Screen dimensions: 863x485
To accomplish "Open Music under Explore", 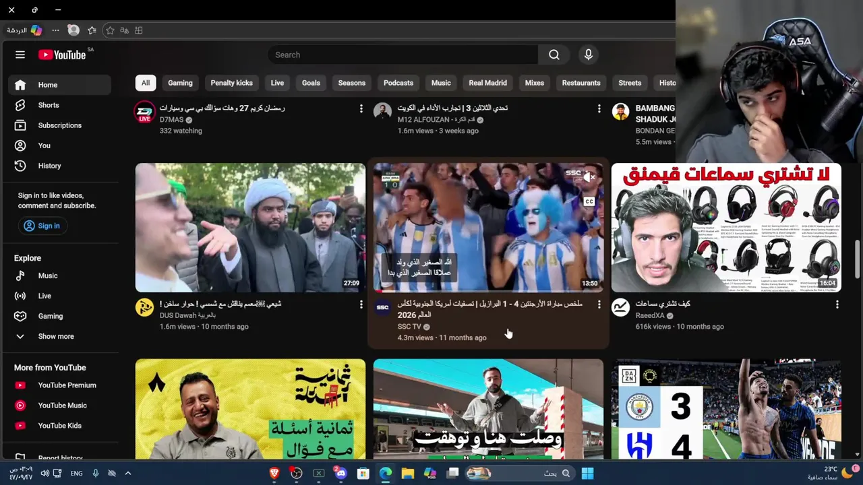I will [59, 276].
